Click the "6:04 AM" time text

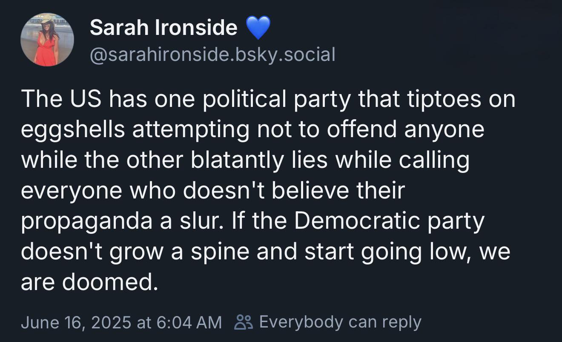[189, 322]
